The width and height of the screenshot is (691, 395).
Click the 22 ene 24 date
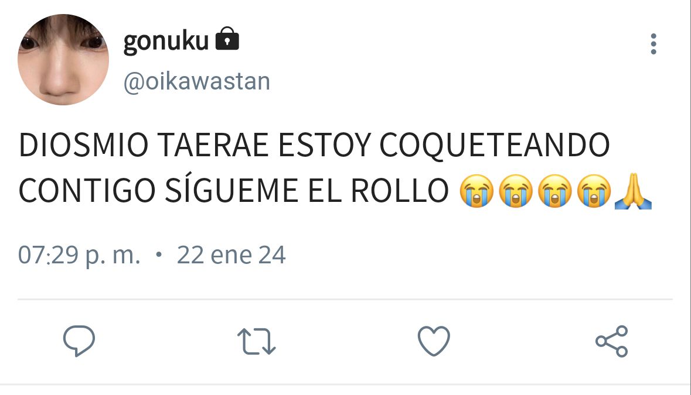232,255
